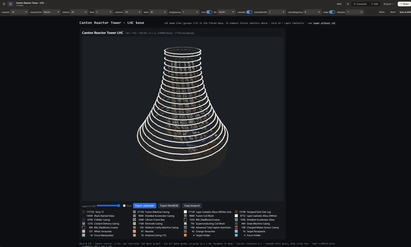
Task: Click the 100% zoom level indicator
Action: click(x=339, y=4)
